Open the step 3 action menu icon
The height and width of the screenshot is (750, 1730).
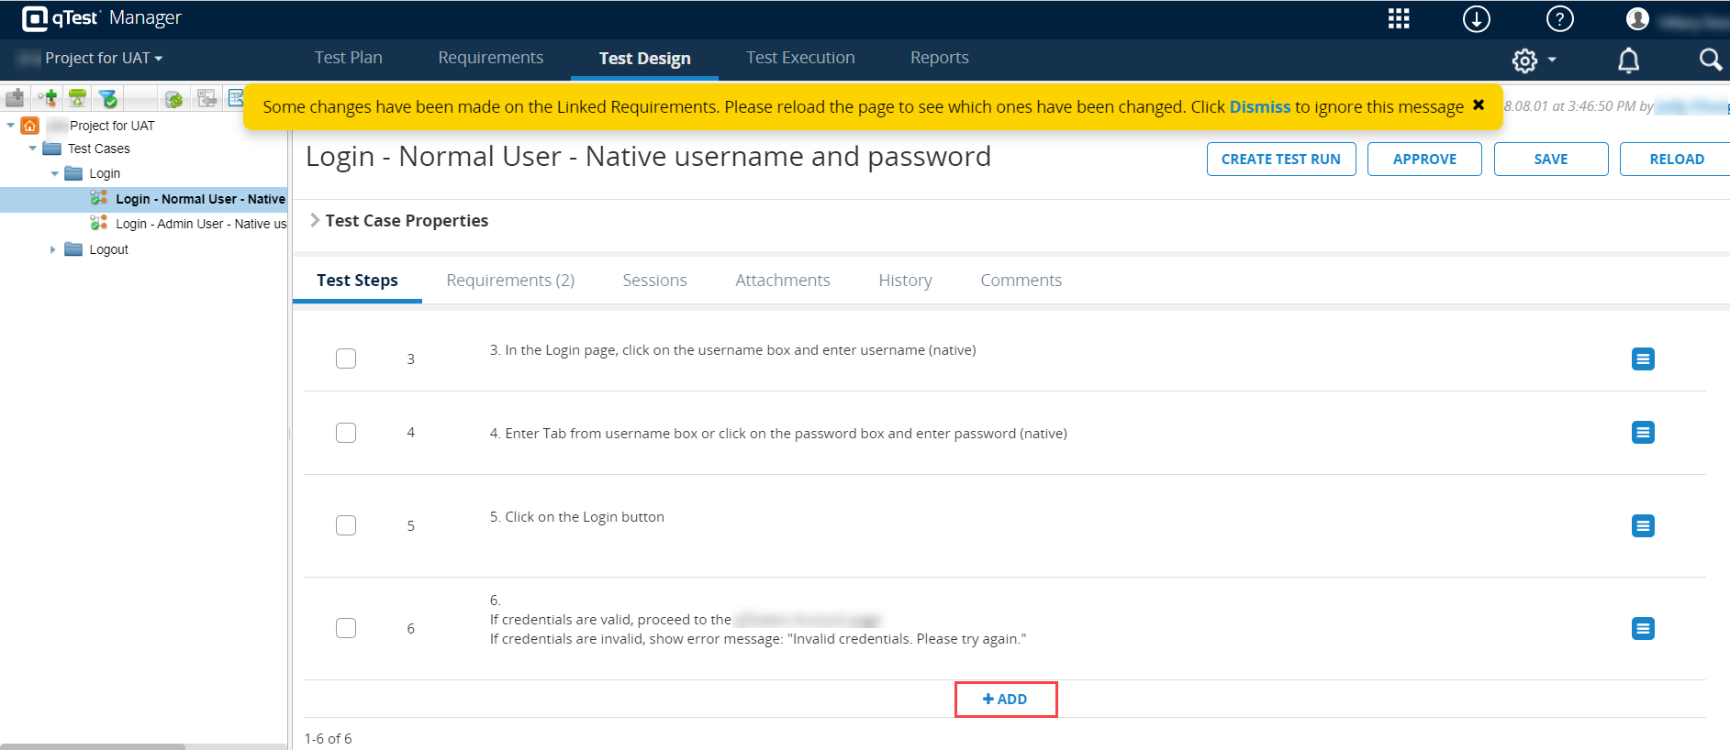[x=1643, y=359]
